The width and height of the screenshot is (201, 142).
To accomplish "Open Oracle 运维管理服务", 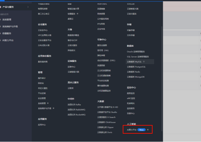I will point(136,52).
